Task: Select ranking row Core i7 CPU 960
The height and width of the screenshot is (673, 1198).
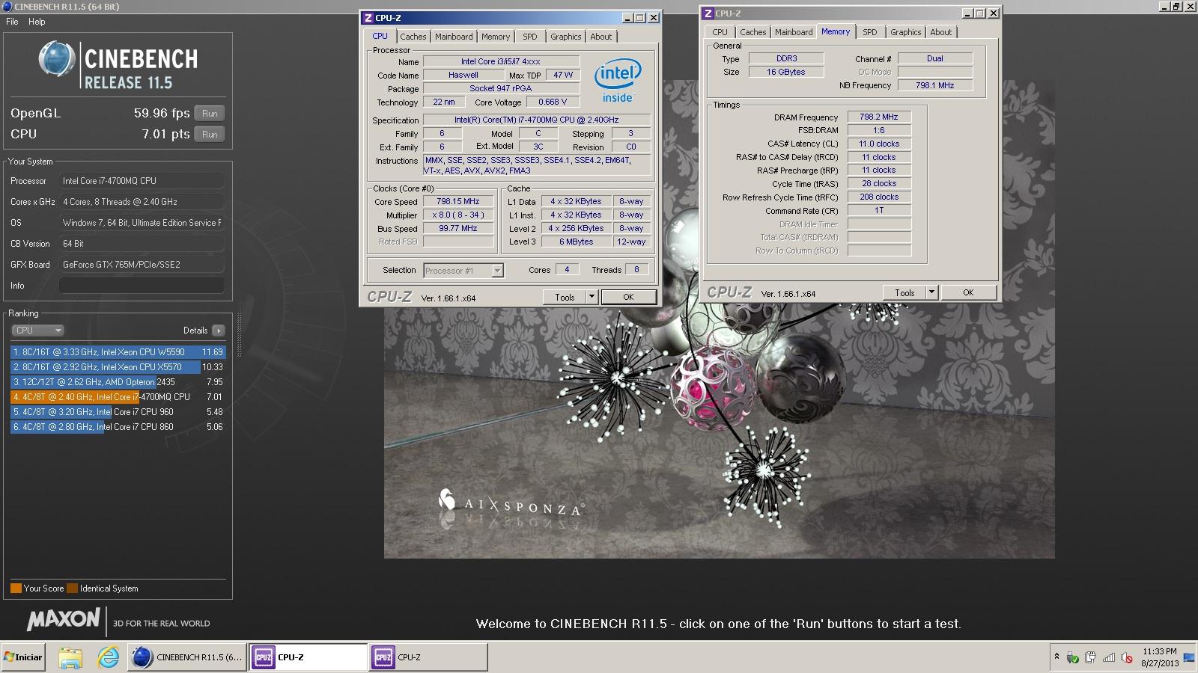Action: (x=118, y=412)
